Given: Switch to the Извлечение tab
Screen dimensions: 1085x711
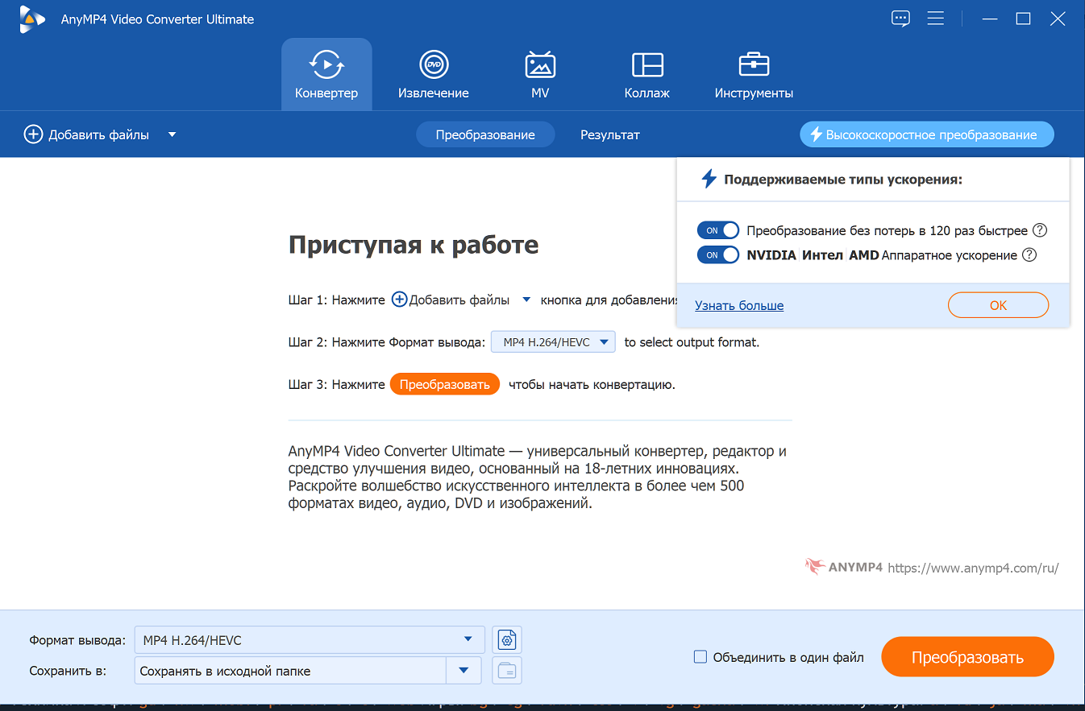Looking at the screenshot, I should point(434,74).
